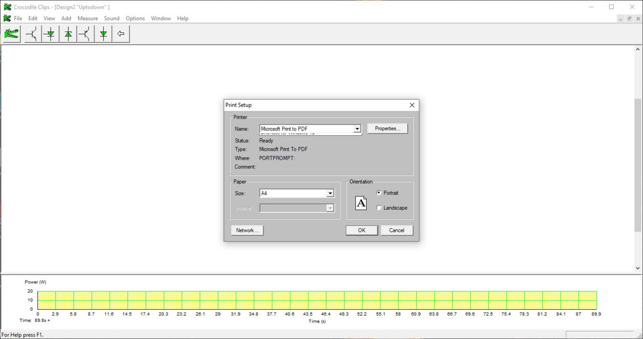643x339 pixels.
Task: Click the workspace scrollbar down arrow
Action: [637, 268]
